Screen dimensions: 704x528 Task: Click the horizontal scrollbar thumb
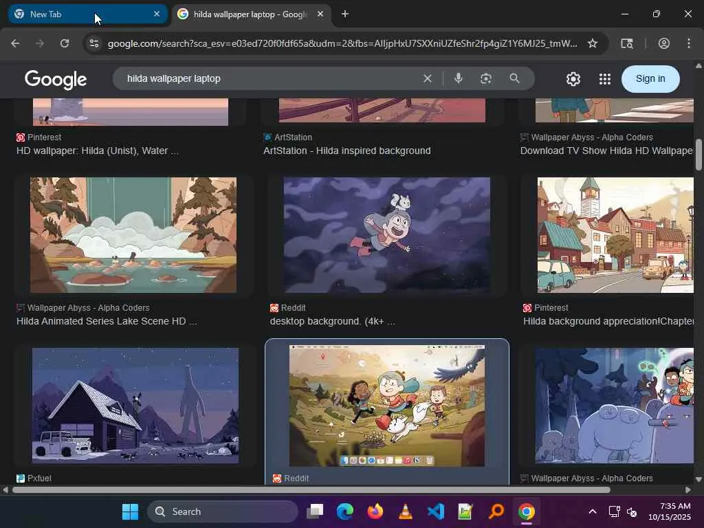[x=311, y=489]
